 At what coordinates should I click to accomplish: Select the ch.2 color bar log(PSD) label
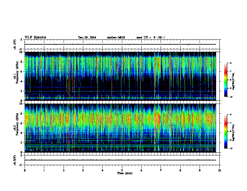pyautogui.click(x=234, y=133)
